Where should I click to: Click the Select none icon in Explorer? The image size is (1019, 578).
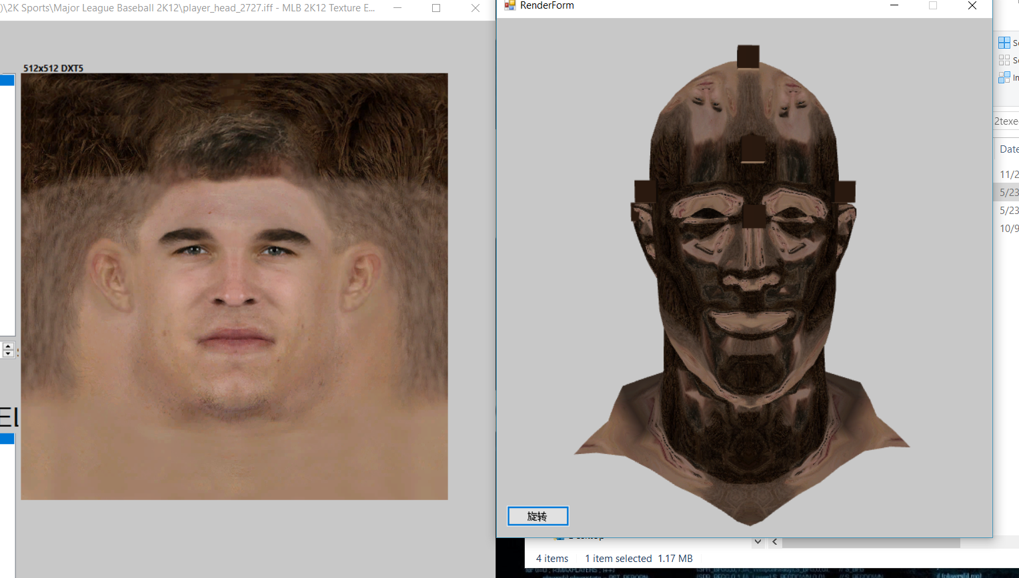coord(1004,60)
